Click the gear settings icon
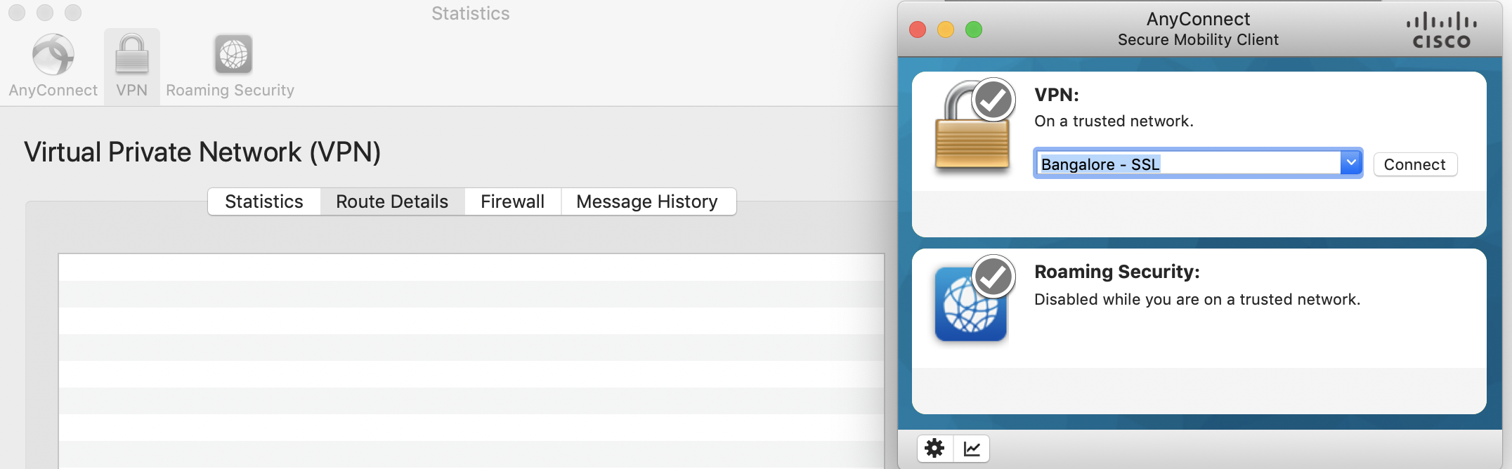The width and height of the screenshot is (1512, 469). (934, 448)
